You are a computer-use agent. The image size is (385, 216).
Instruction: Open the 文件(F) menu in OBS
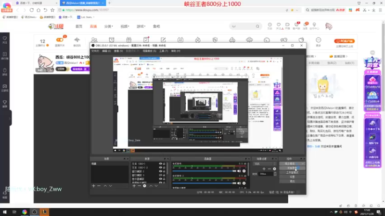[x=95, y=51]
